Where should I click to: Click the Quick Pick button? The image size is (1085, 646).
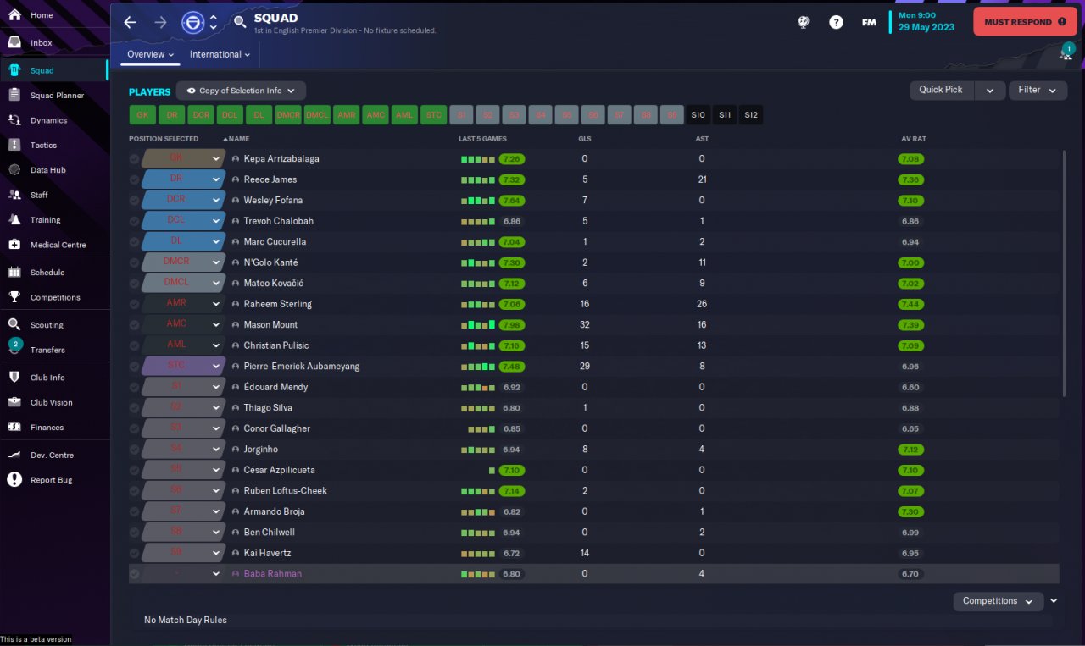coord(941,91)
